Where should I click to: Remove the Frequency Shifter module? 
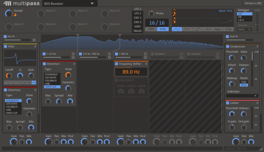click(x=146, y=64)
